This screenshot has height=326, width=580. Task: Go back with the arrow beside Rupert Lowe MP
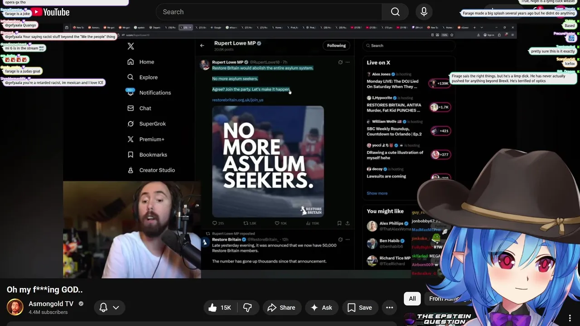point(202,45)
